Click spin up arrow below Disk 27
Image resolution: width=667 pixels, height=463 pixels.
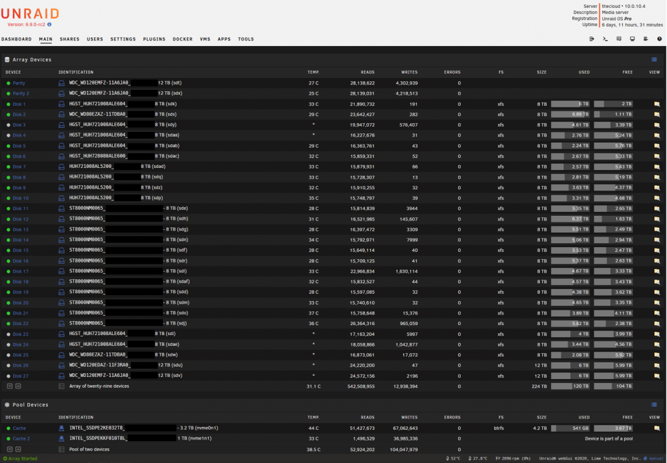click(x=18, y=386)
